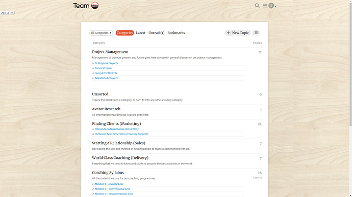The height and width of the screenshot is (197, 352).
Task: Click the Unsorted category description text
Action: [137, 100]
